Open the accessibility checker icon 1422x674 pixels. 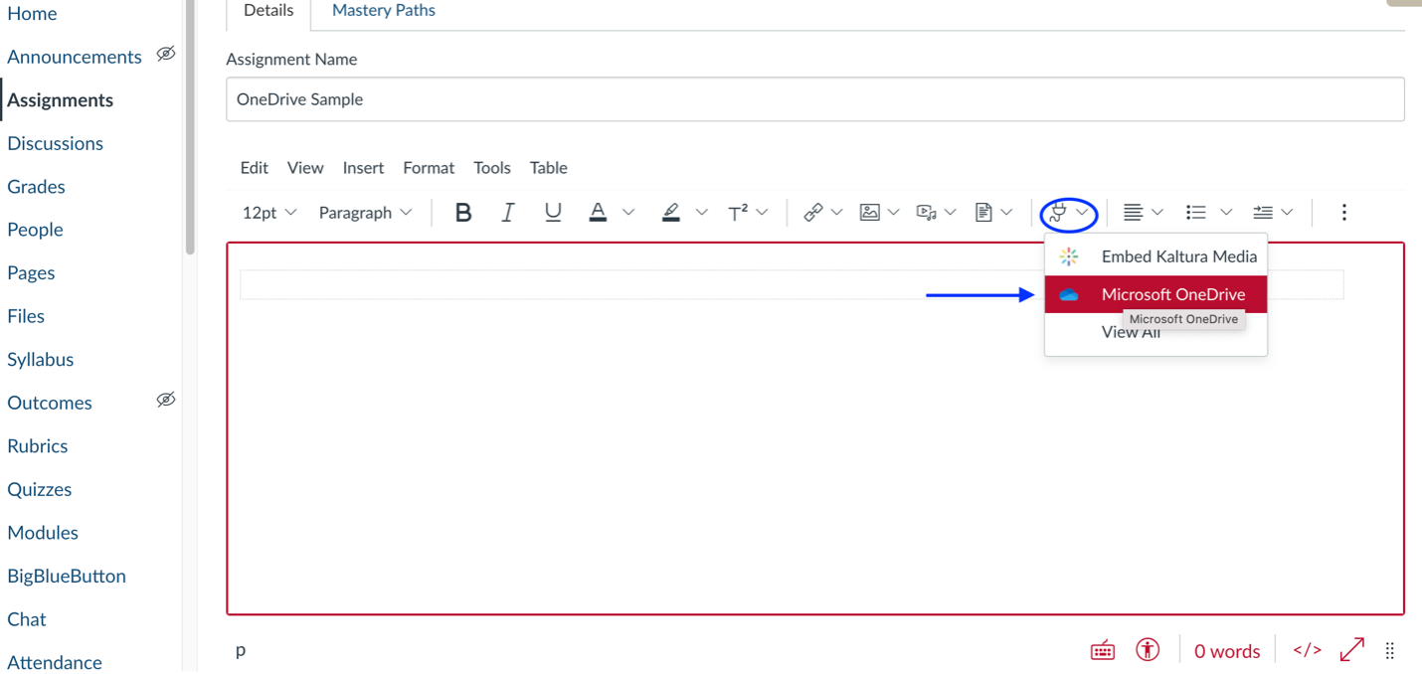(x=1148, y=649)
